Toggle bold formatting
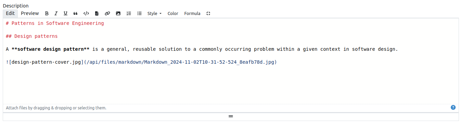Image resolution: width=461 pixels, height=123 pixels. coord(47,14)
